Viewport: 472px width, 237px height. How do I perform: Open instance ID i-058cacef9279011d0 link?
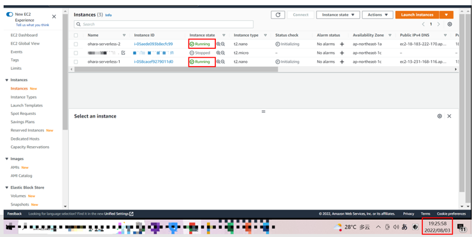[x=154, y=62]
